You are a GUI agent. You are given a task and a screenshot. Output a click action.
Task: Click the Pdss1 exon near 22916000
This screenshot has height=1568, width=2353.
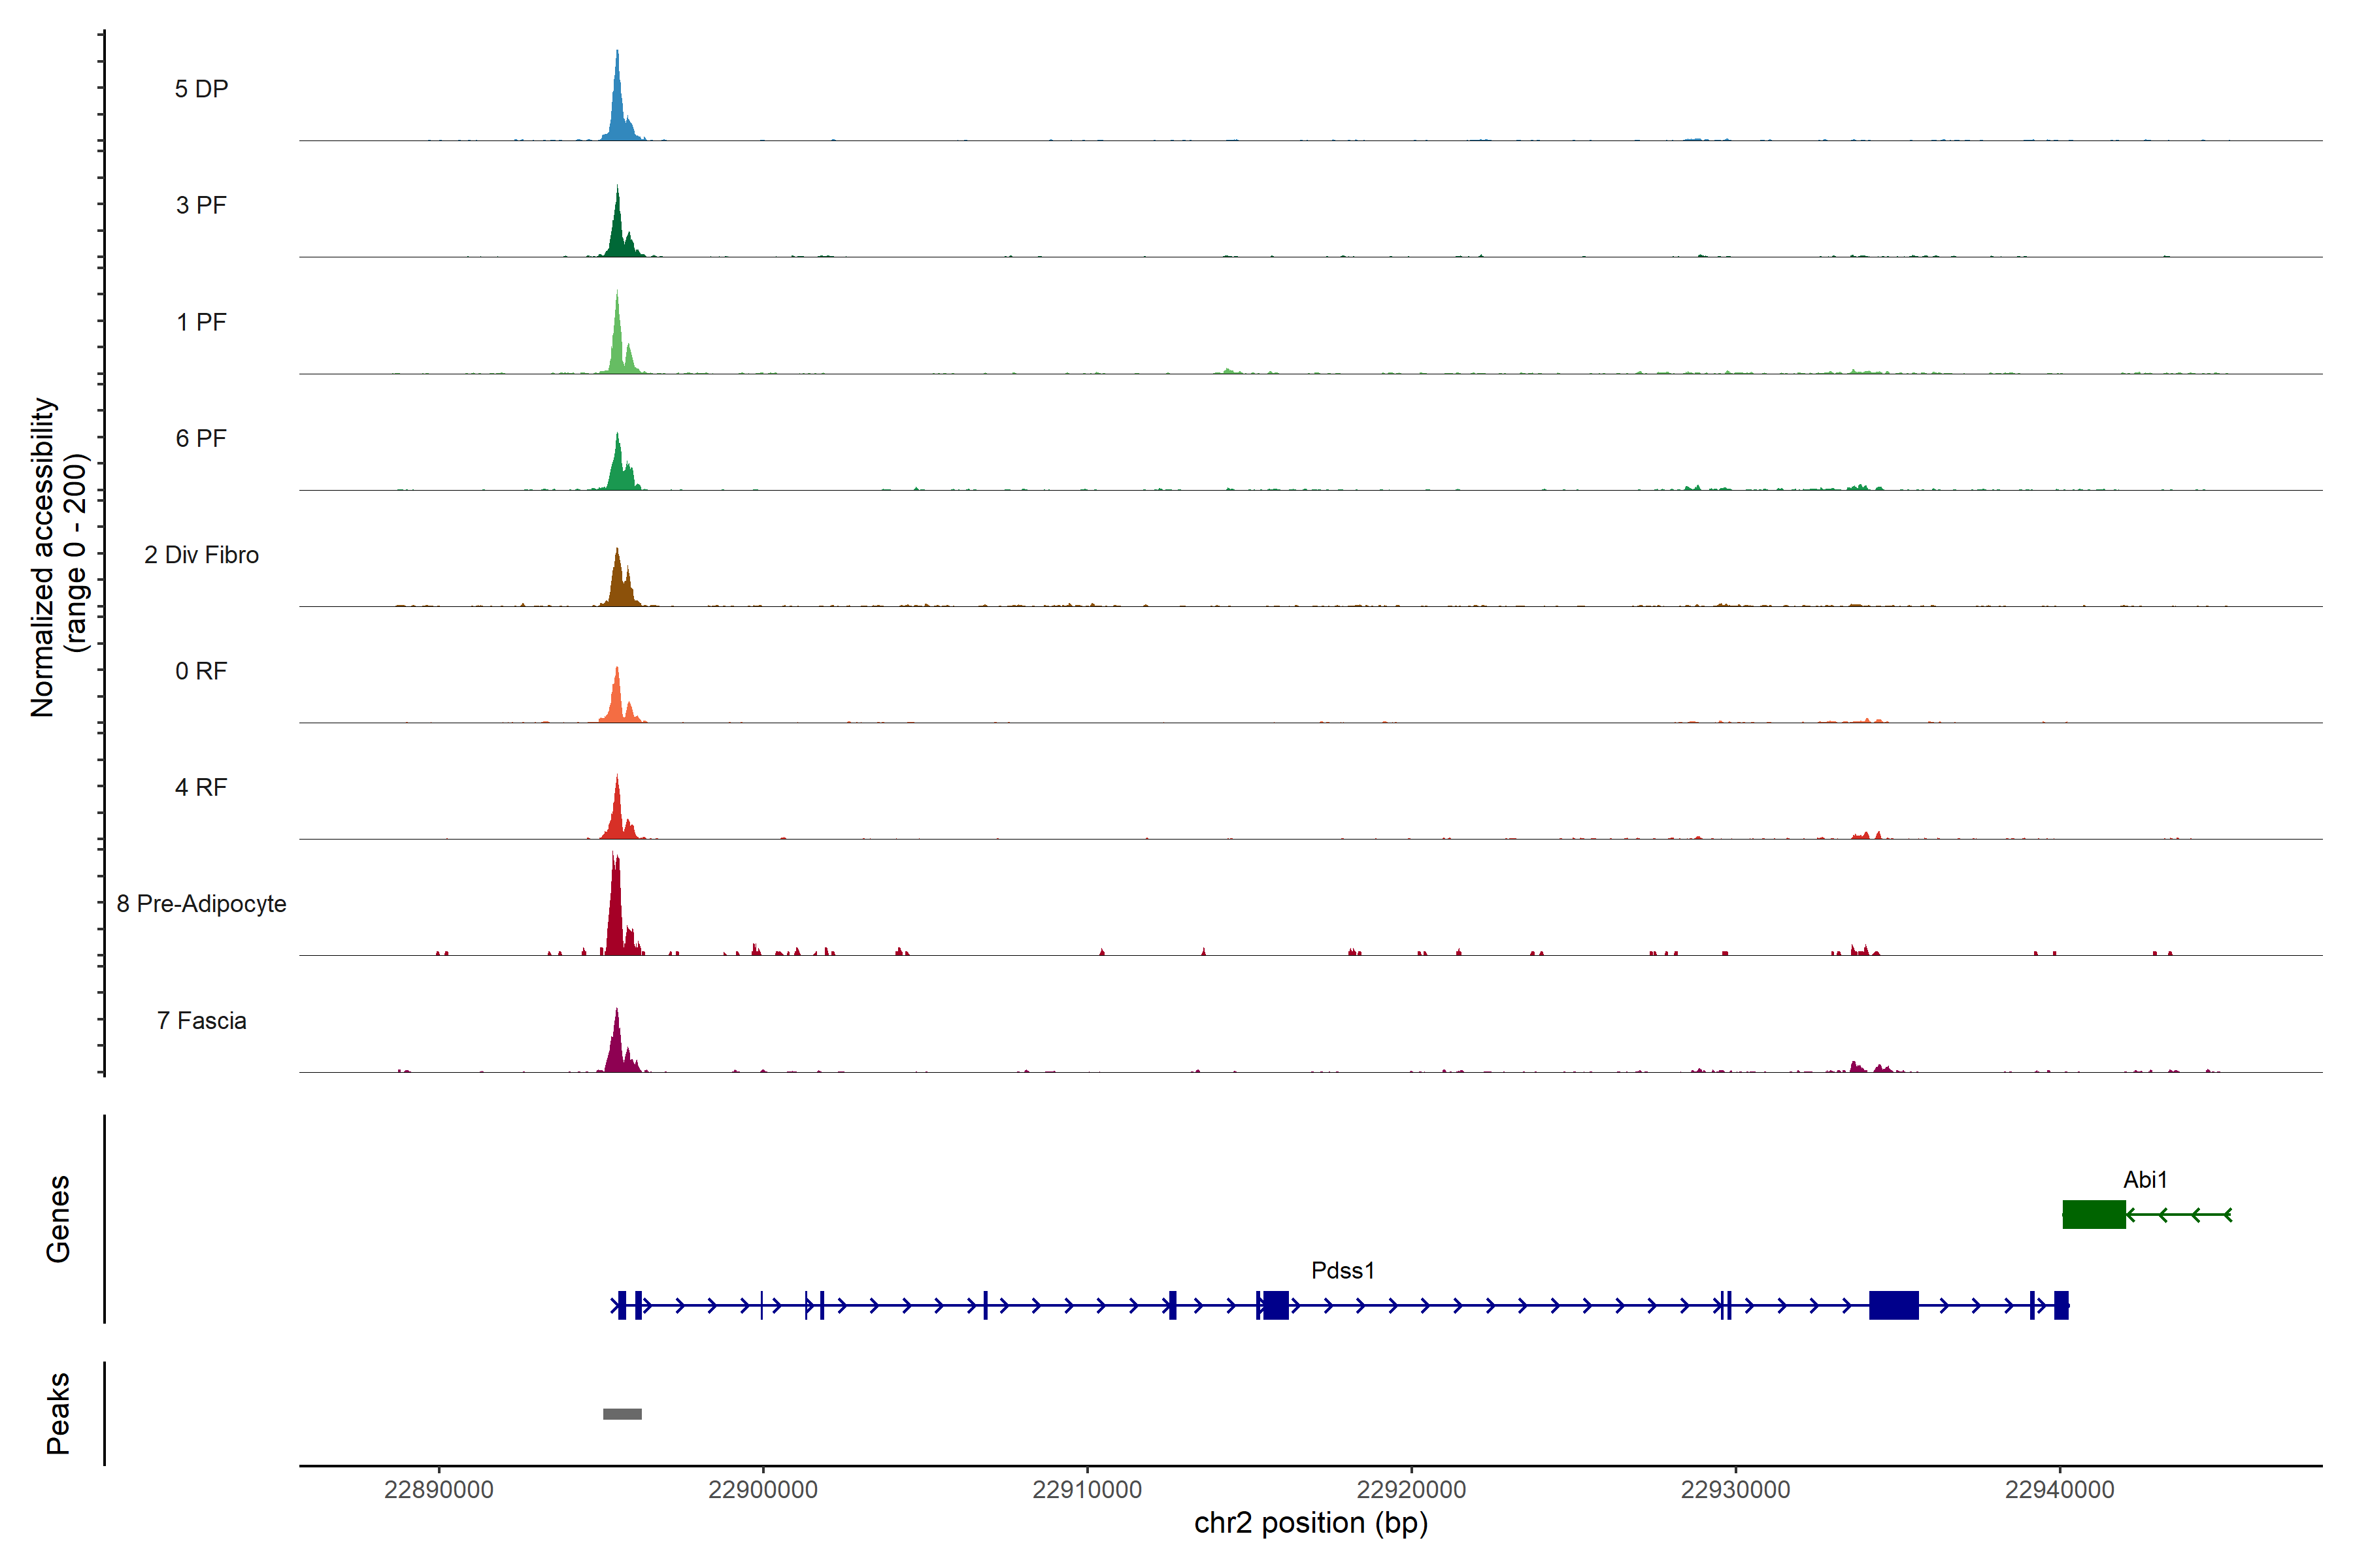click(1276, 1305)
